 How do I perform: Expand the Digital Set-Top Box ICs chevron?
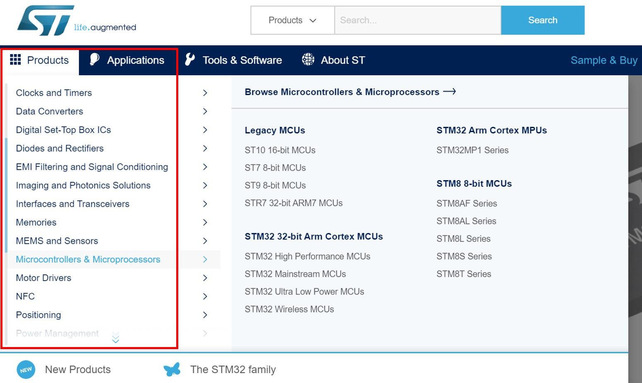tap(205, 130)
